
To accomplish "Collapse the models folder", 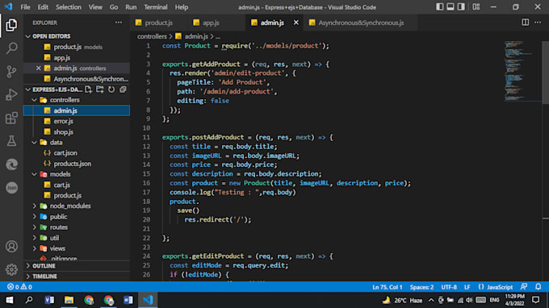I will click(x=34, y=174).
